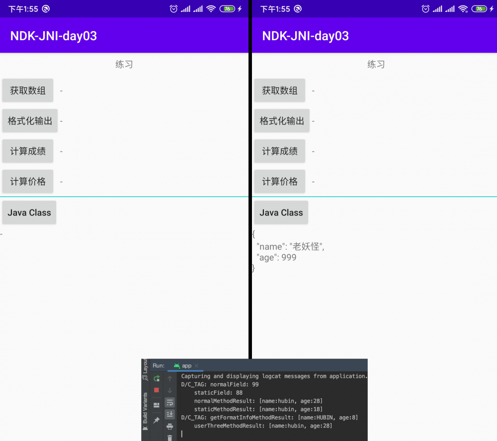This screenshot has width=497, height=441.
Task: Jump to previous message with the up arrow icon
Action: [x=169, y=377]
